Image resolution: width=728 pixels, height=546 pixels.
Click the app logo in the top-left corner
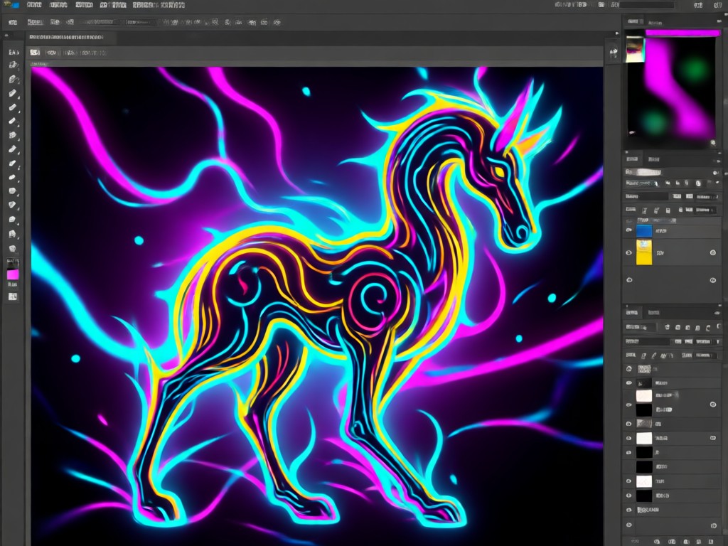pos(12,5)
